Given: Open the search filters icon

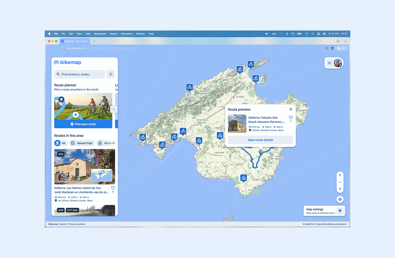Looking at the screenshot, I should [111, 74].
